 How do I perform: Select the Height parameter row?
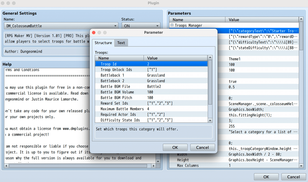[234, 160]
